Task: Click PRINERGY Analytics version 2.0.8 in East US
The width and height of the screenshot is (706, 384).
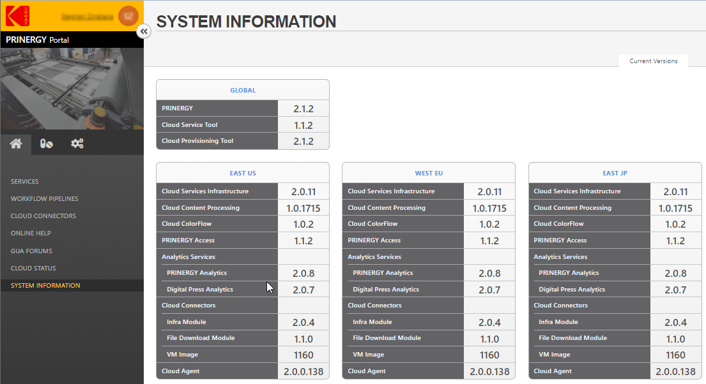Action: click(x=303, y=274)
